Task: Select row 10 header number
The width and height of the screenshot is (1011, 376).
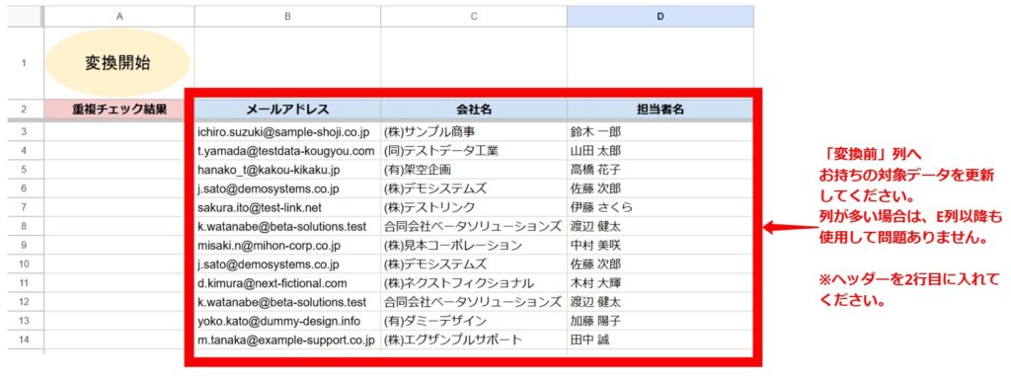Action: (x=25, y=263)
